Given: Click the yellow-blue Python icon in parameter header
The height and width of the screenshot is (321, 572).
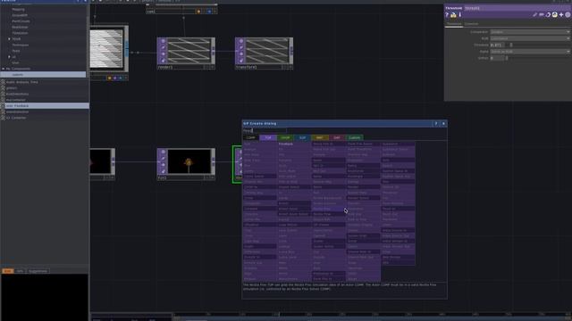Looking at the screenshot, I should pyautogui.click(x=554, y=15).
